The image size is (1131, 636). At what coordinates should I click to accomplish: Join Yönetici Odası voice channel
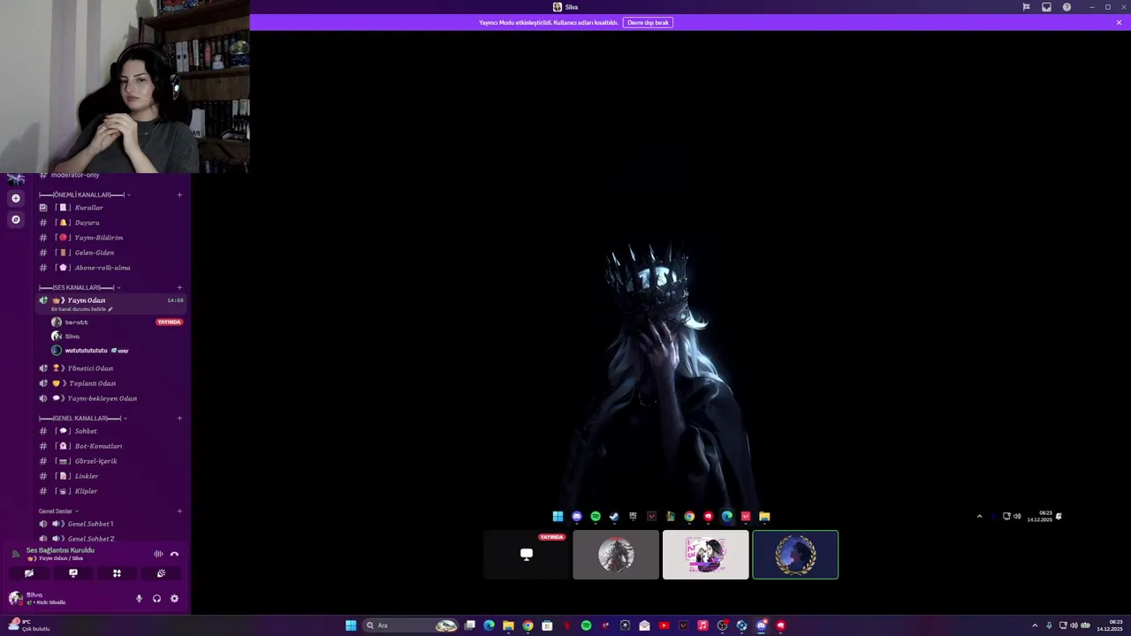110,368
